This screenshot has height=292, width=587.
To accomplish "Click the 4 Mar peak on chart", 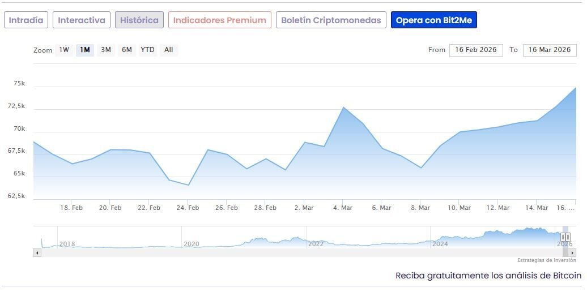I will point(343,108).
